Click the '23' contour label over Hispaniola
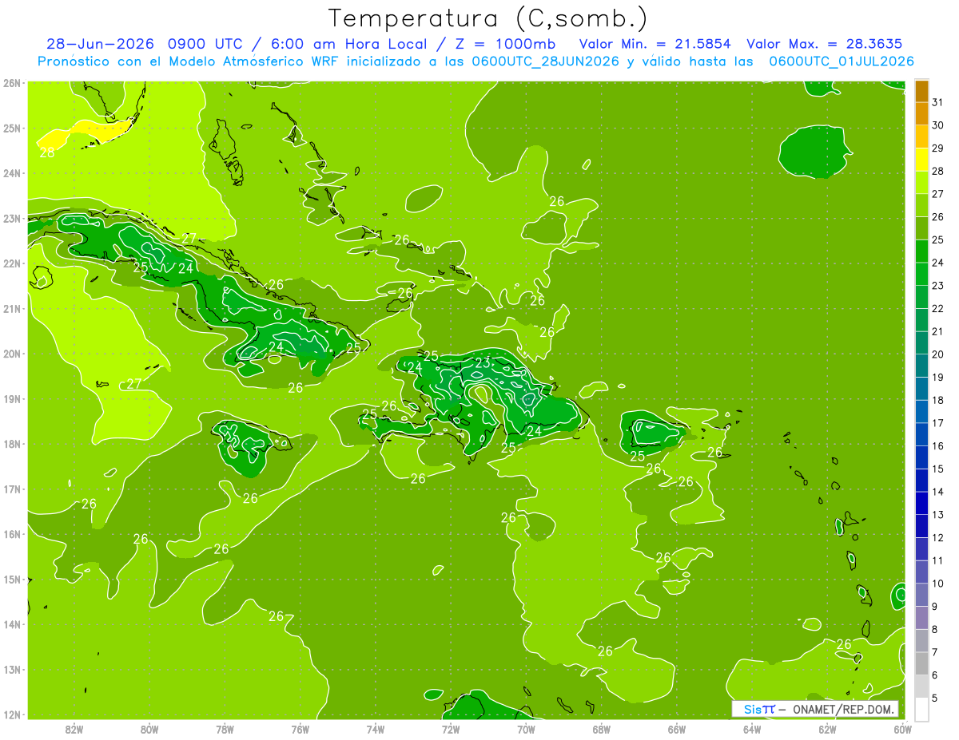 [483, 363]
